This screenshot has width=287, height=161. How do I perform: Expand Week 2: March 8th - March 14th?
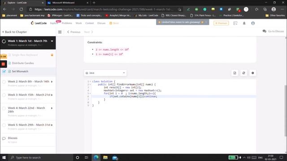(52, 81)
